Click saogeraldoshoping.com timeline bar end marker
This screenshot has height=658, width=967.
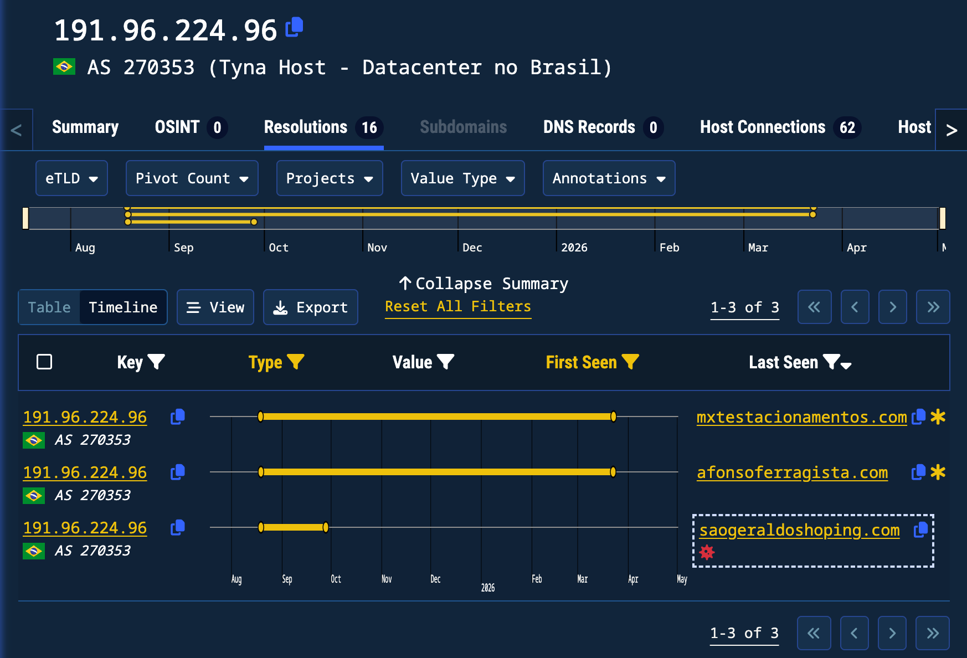point(326,527)
